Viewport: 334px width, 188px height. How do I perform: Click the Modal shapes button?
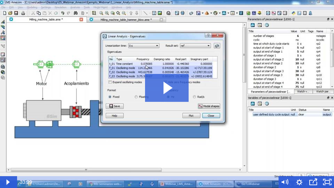coord(209,106)
